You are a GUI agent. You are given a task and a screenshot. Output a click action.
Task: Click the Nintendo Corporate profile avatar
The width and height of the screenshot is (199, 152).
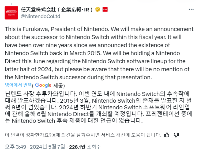[x=12, y=13]
